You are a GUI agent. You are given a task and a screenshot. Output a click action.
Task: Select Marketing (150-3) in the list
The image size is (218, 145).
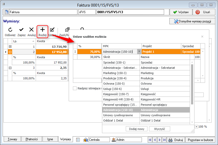click(146, 73)
